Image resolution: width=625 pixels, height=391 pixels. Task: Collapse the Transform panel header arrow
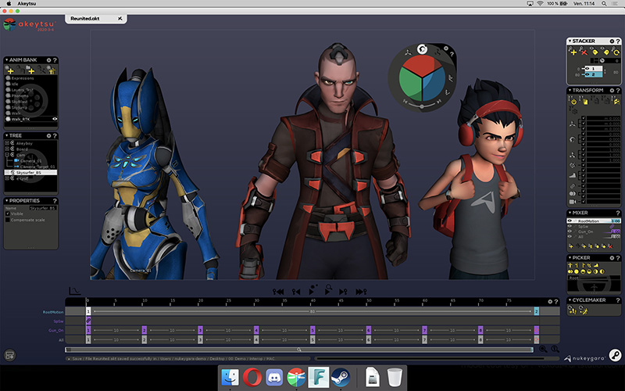point(570,91)
